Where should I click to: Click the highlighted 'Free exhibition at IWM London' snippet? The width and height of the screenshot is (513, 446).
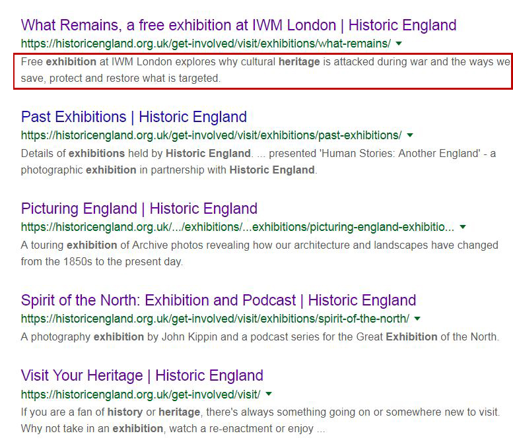[x=264, y=71]
